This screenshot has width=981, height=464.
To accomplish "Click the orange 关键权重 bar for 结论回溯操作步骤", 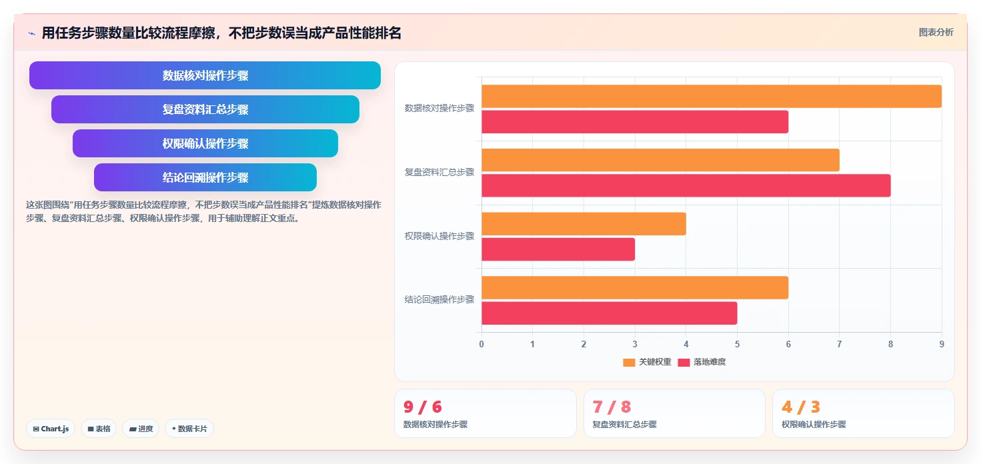I will tap(635, 287).
